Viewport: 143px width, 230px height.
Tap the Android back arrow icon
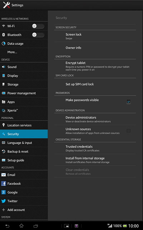tap(7, 226)
